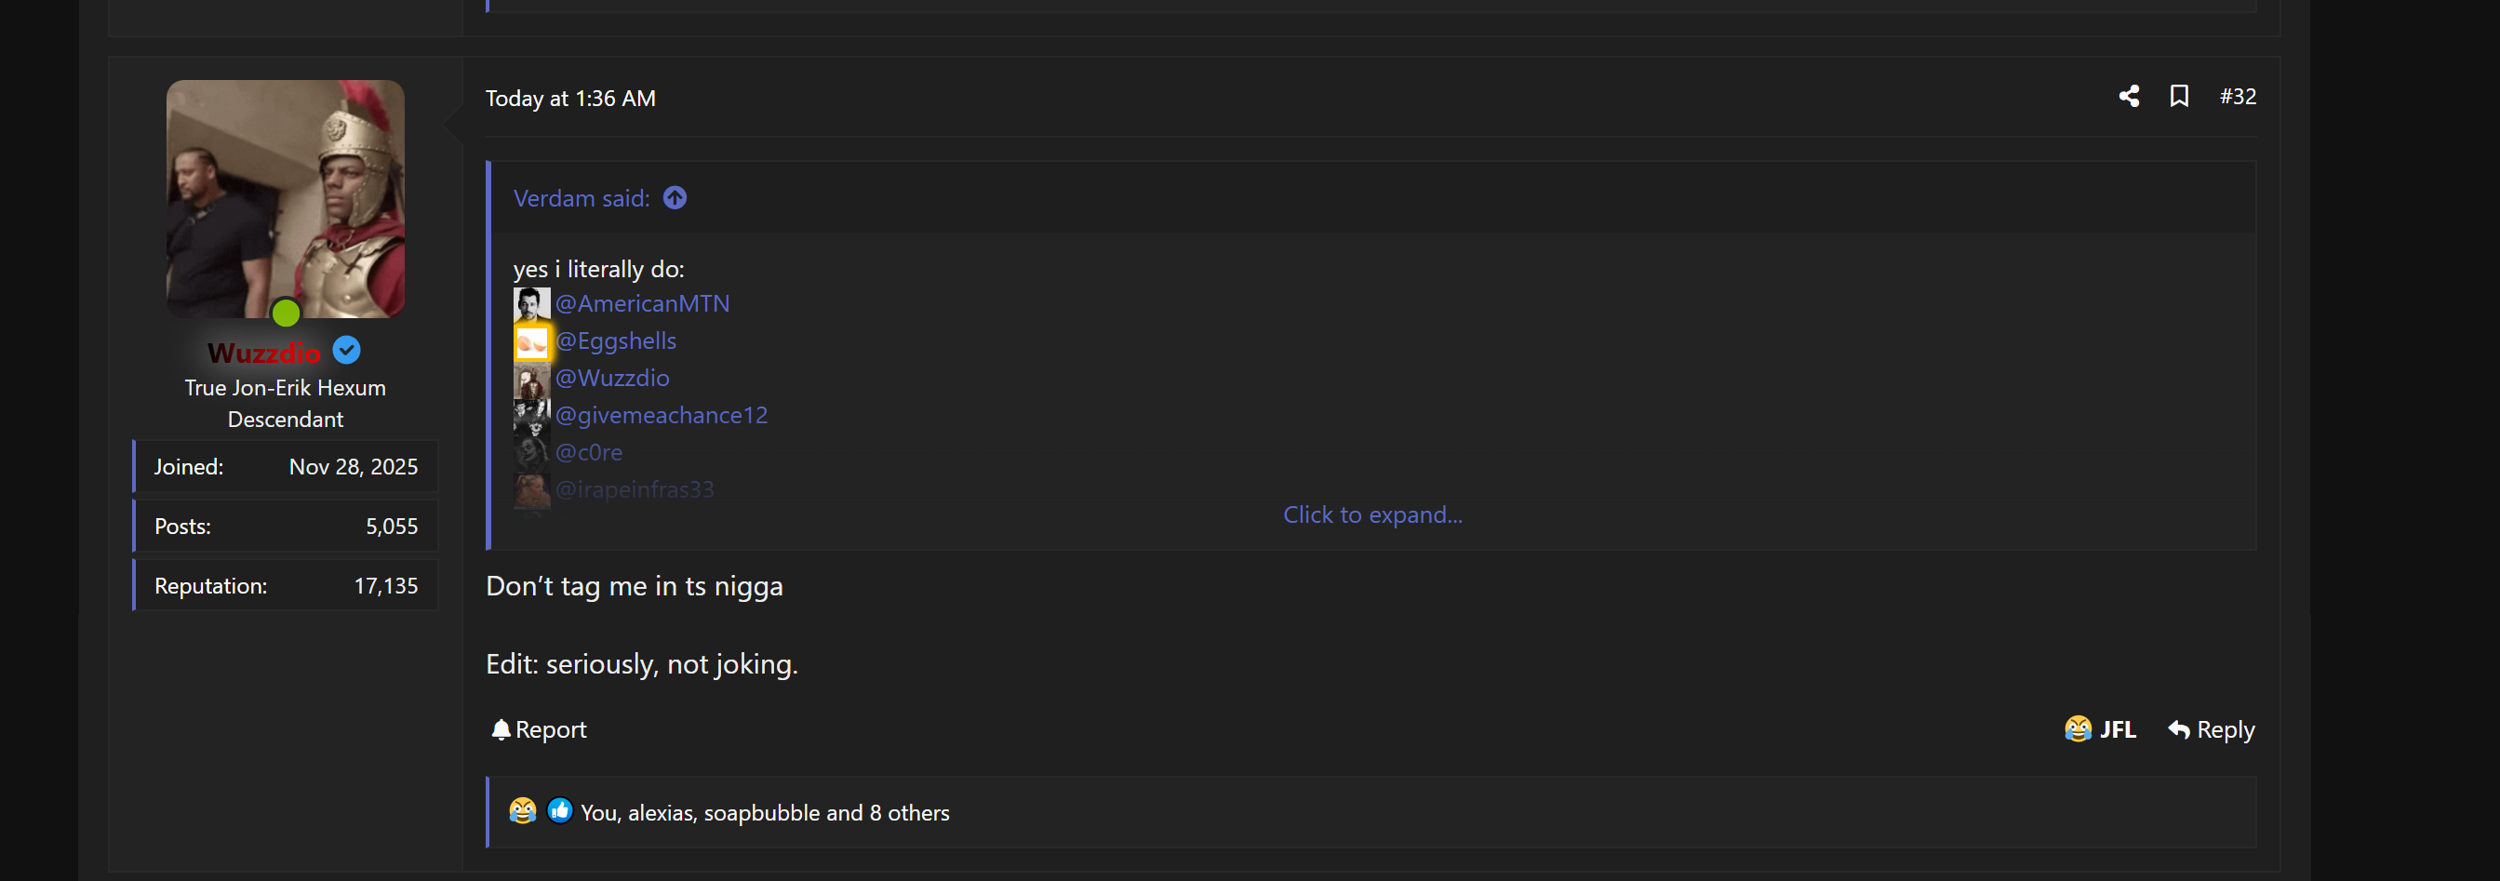
Task: Click the green online status indicator
Action: [x=286, y=313]
